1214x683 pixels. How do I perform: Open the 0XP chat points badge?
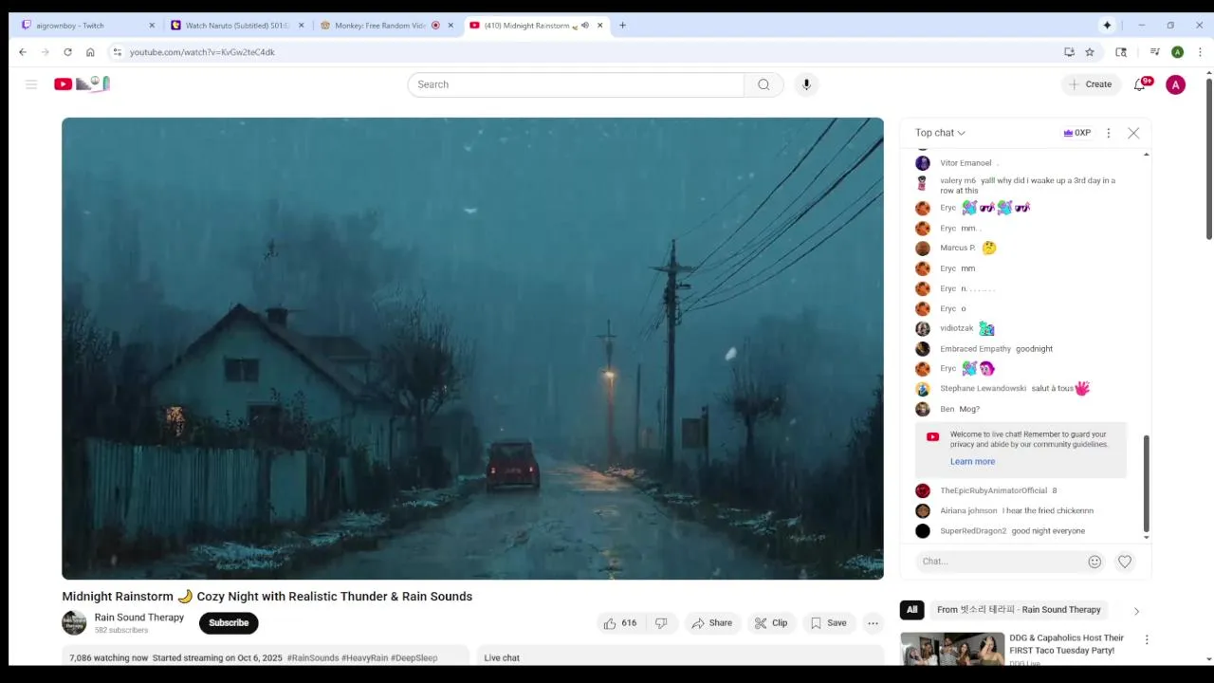click(x=1076, y=133)
